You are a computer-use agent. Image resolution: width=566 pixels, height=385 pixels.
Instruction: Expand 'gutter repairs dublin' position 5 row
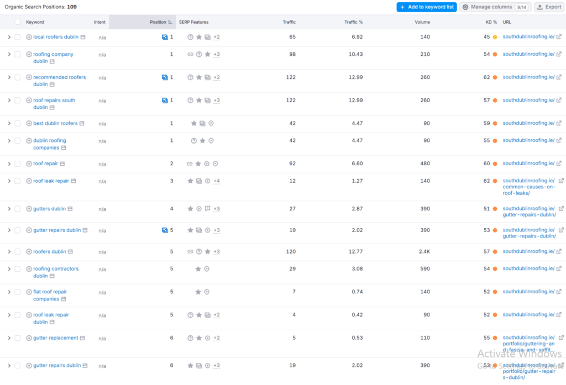9,230
